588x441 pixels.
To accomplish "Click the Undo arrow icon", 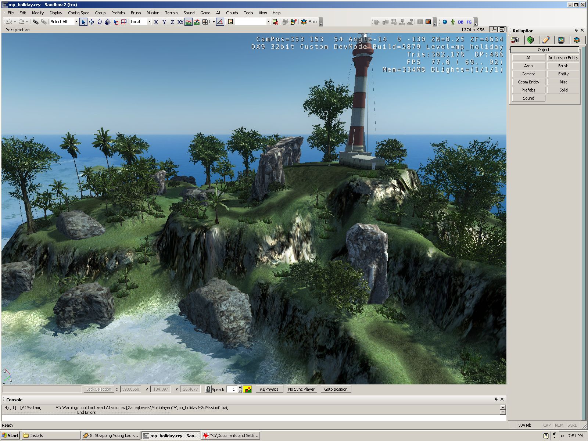I will point(9,22).
